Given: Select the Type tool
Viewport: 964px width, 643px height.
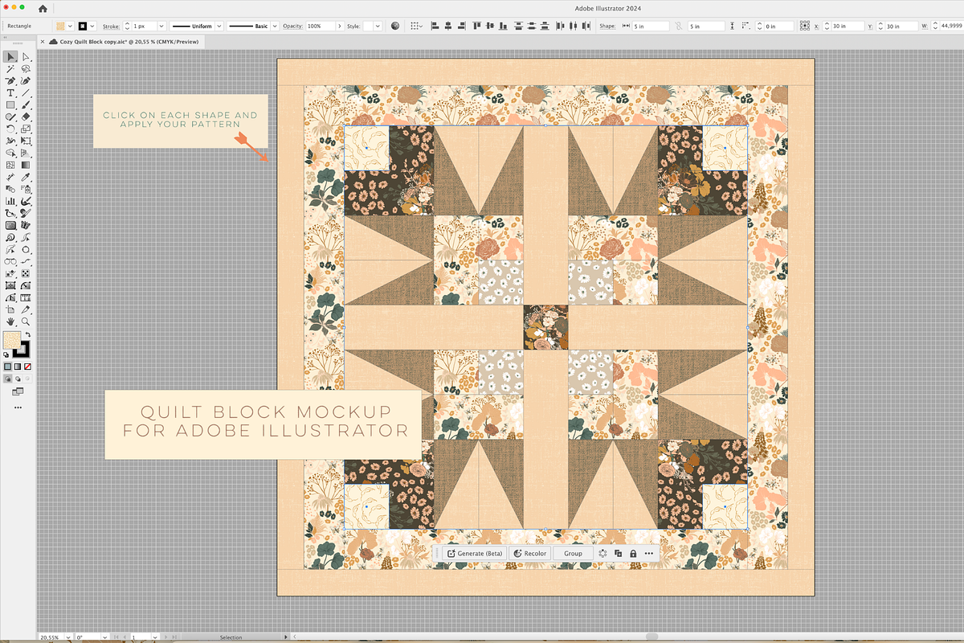Looking at the screenshot, I should click(10, 93).
